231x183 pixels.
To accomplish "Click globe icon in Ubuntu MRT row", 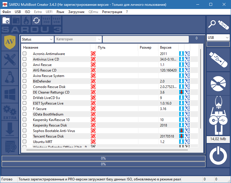I will tap(187, 142).
